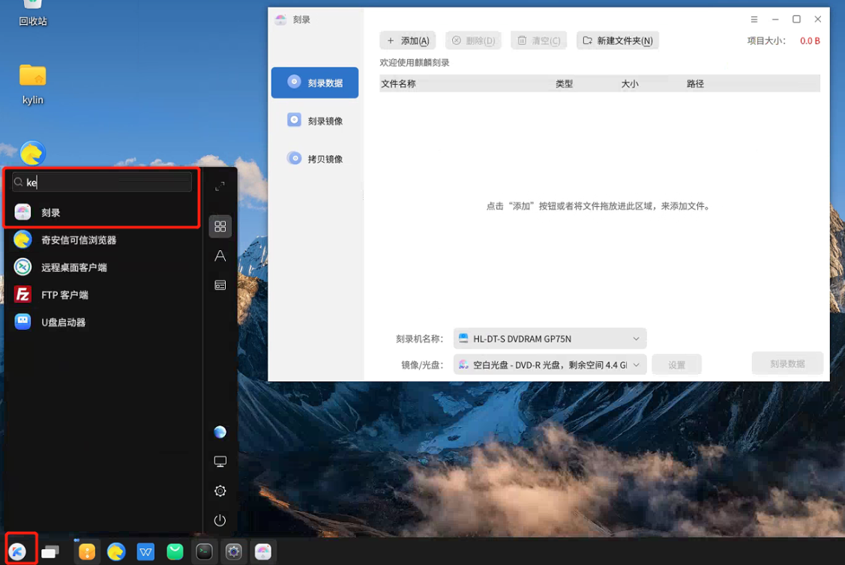Viewport: 845px width, 565px height.
Task: Launch 奇安信可信浏览器 from search results
Action: 103,240
